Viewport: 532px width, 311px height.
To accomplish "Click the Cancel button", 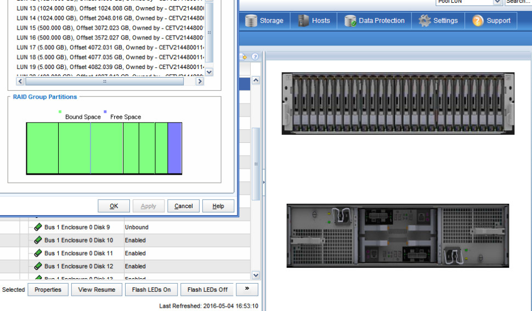I will pos(183,206).
